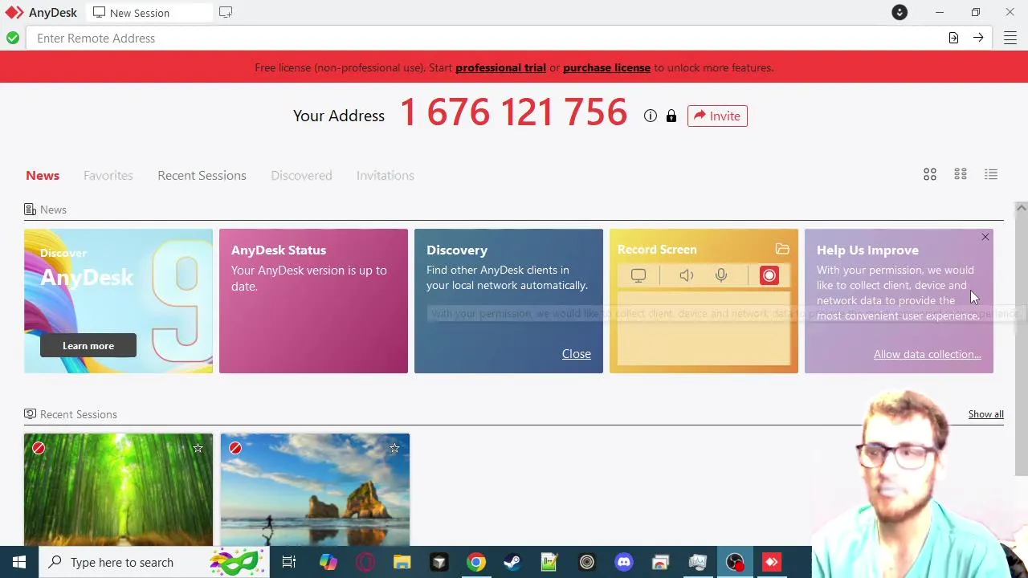Click the Invite button
The height and width of the screenshot is (578, 1028).
(x=717, y=116)
